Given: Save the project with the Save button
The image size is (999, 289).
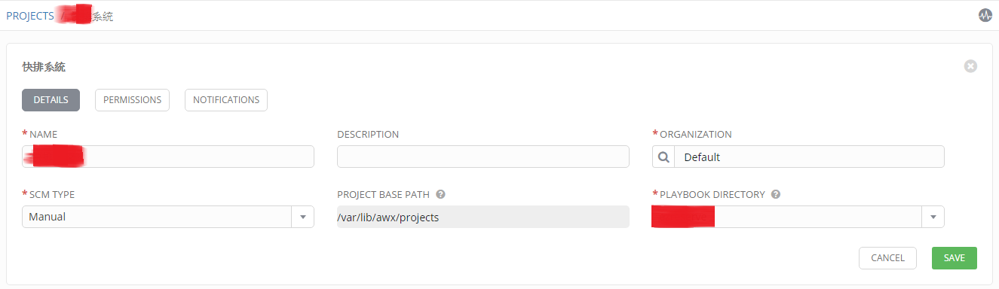Looking at the screenshot, I should pos(955,258).
